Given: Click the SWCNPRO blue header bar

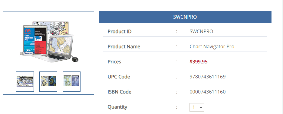Looking at the screenshot, I should click(x=185, y=17).
